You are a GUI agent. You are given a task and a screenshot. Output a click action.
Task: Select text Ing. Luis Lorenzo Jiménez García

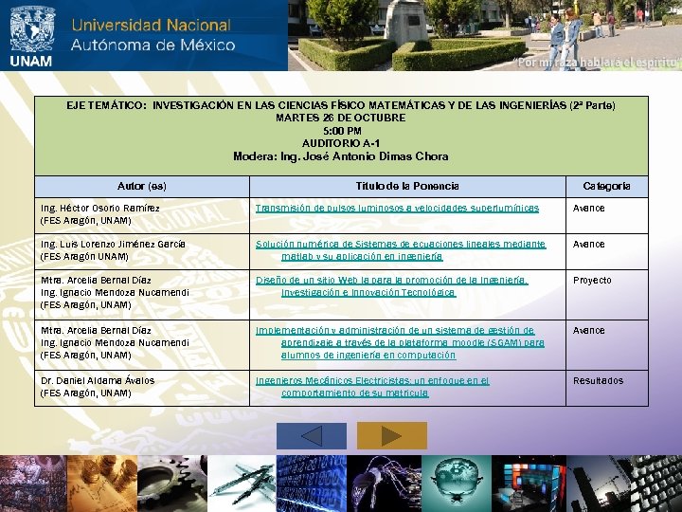tap(113, 245)
